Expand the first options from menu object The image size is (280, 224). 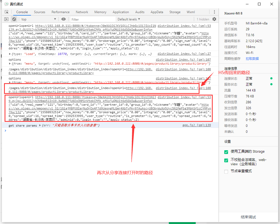point(10,64)
